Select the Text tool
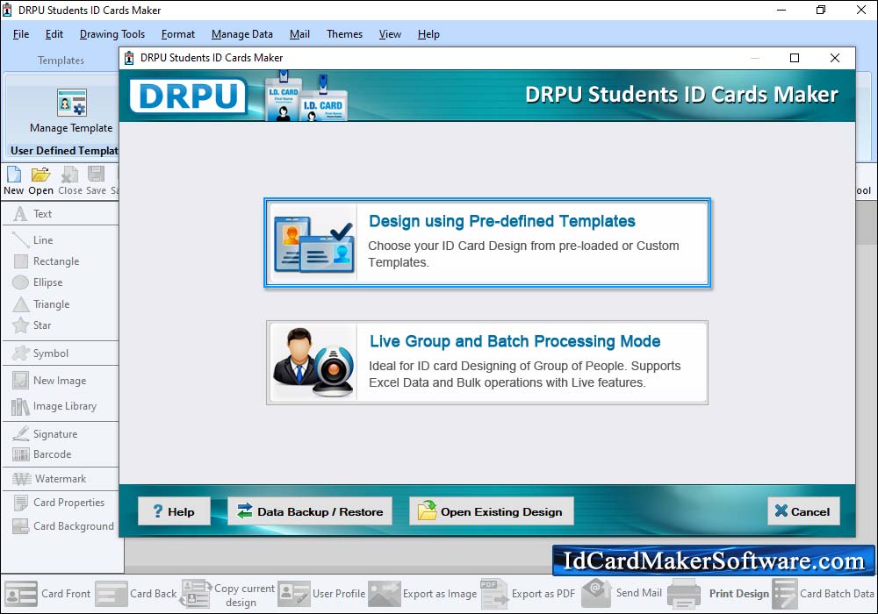The image size is (878, 614). (32, 214)
